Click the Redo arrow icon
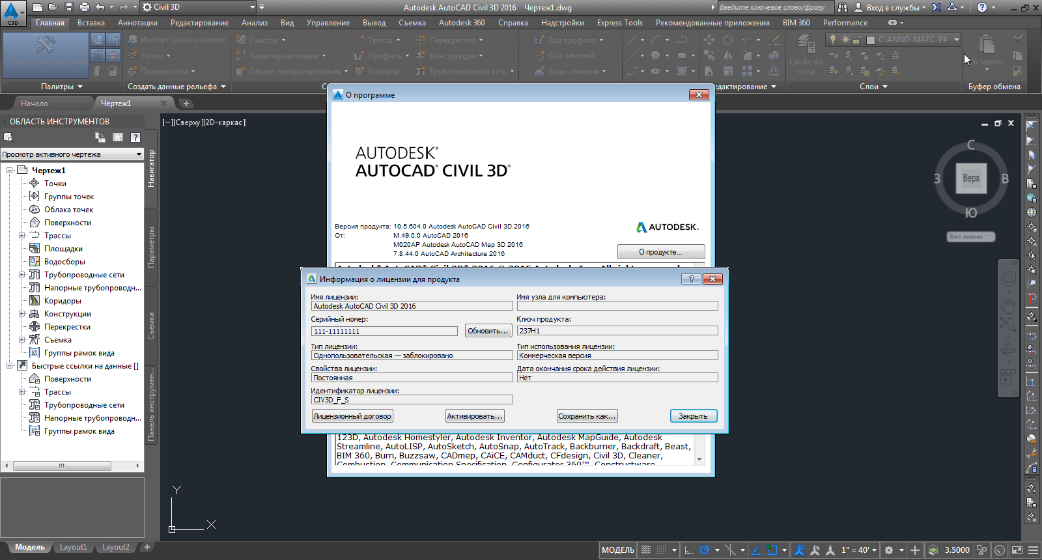 click(124, 7)
